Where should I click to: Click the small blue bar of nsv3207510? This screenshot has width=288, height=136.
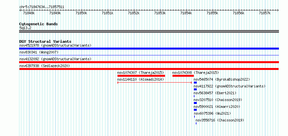click(x=195, y=103)
